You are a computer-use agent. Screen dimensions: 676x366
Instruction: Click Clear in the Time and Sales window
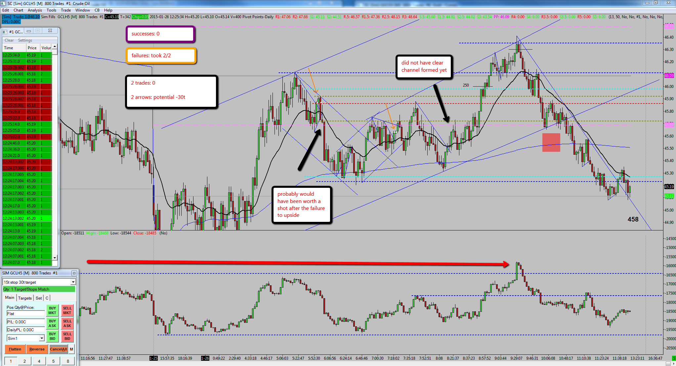(9, 40)
